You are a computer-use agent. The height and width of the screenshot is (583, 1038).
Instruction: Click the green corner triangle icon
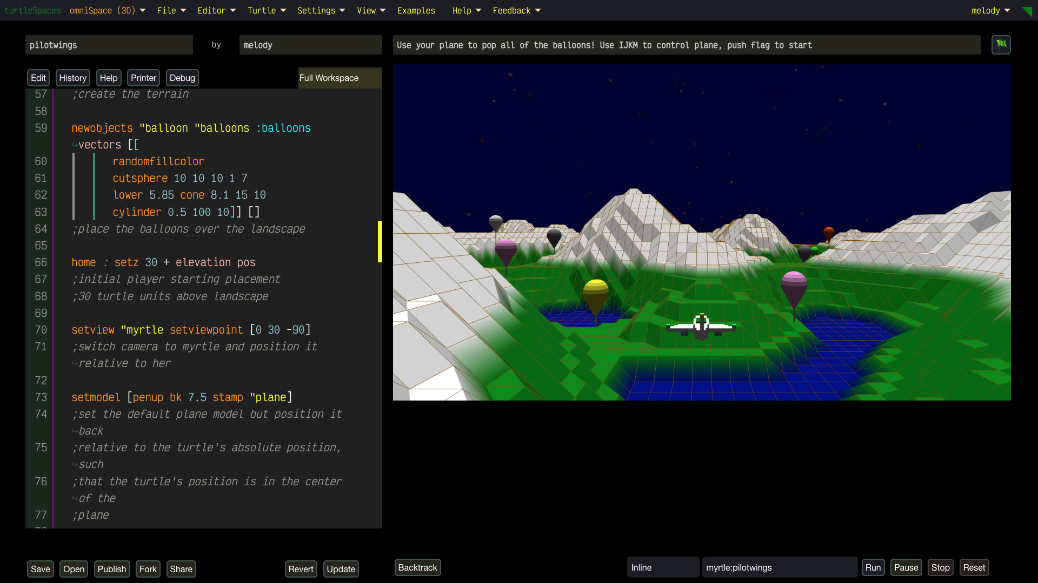point(1027,11)
